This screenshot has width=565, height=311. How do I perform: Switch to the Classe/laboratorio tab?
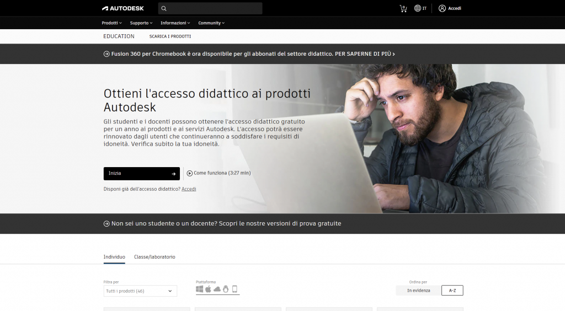(154, 257)
